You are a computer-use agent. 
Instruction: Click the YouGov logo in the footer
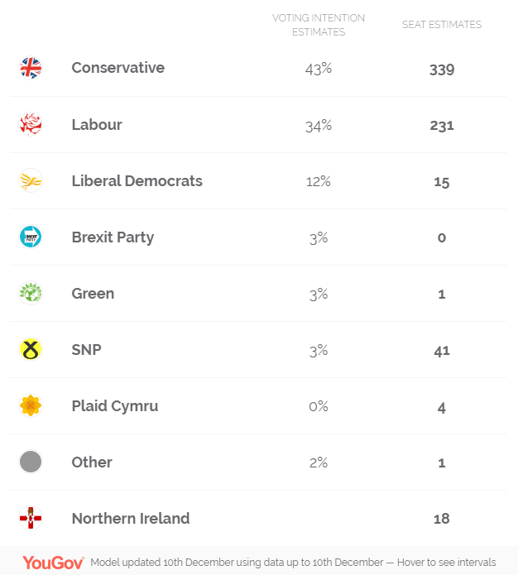click(53, 563)
